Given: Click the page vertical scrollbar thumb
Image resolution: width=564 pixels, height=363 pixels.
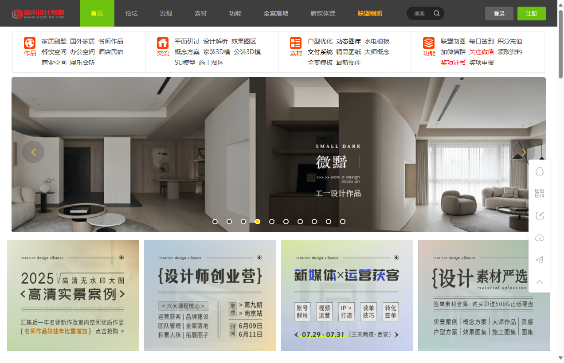Looking at the screenshot, I should [560, 44].
